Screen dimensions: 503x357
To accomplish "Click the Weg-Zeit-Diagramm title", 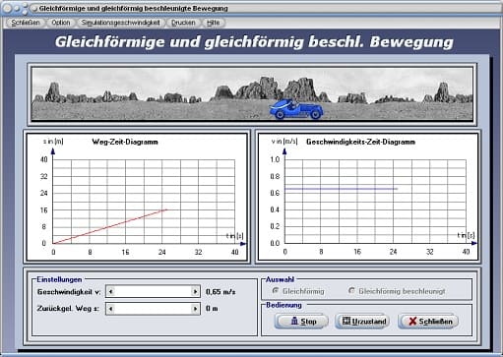I will 125,142.
